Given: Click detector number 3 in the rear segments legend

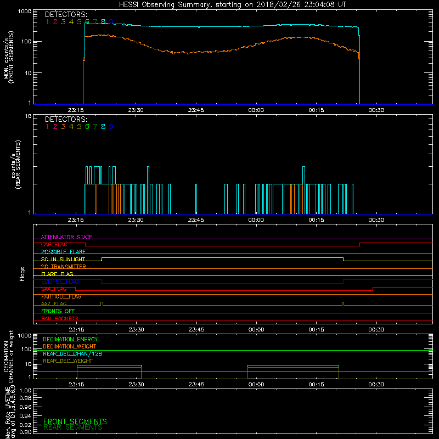Looking at the screenshot, I should pos(63,127).
